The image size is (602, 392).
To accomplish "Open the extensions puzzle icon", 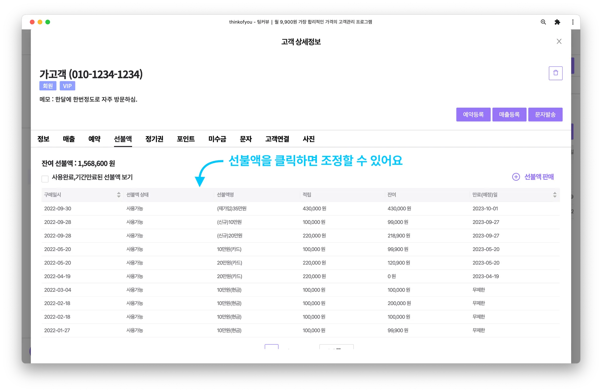I will click(x=557, y=22).
